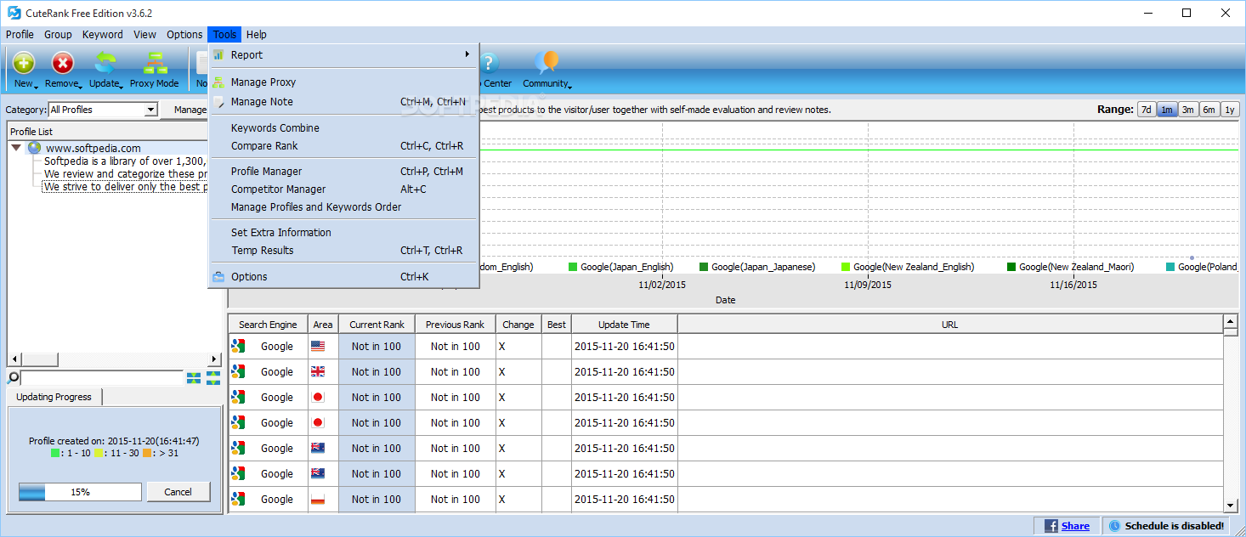Viewport: 1246px width, 537px height.
Task: Choose Keywords Combine from Tools menu
Action: [x=344, y=128]
